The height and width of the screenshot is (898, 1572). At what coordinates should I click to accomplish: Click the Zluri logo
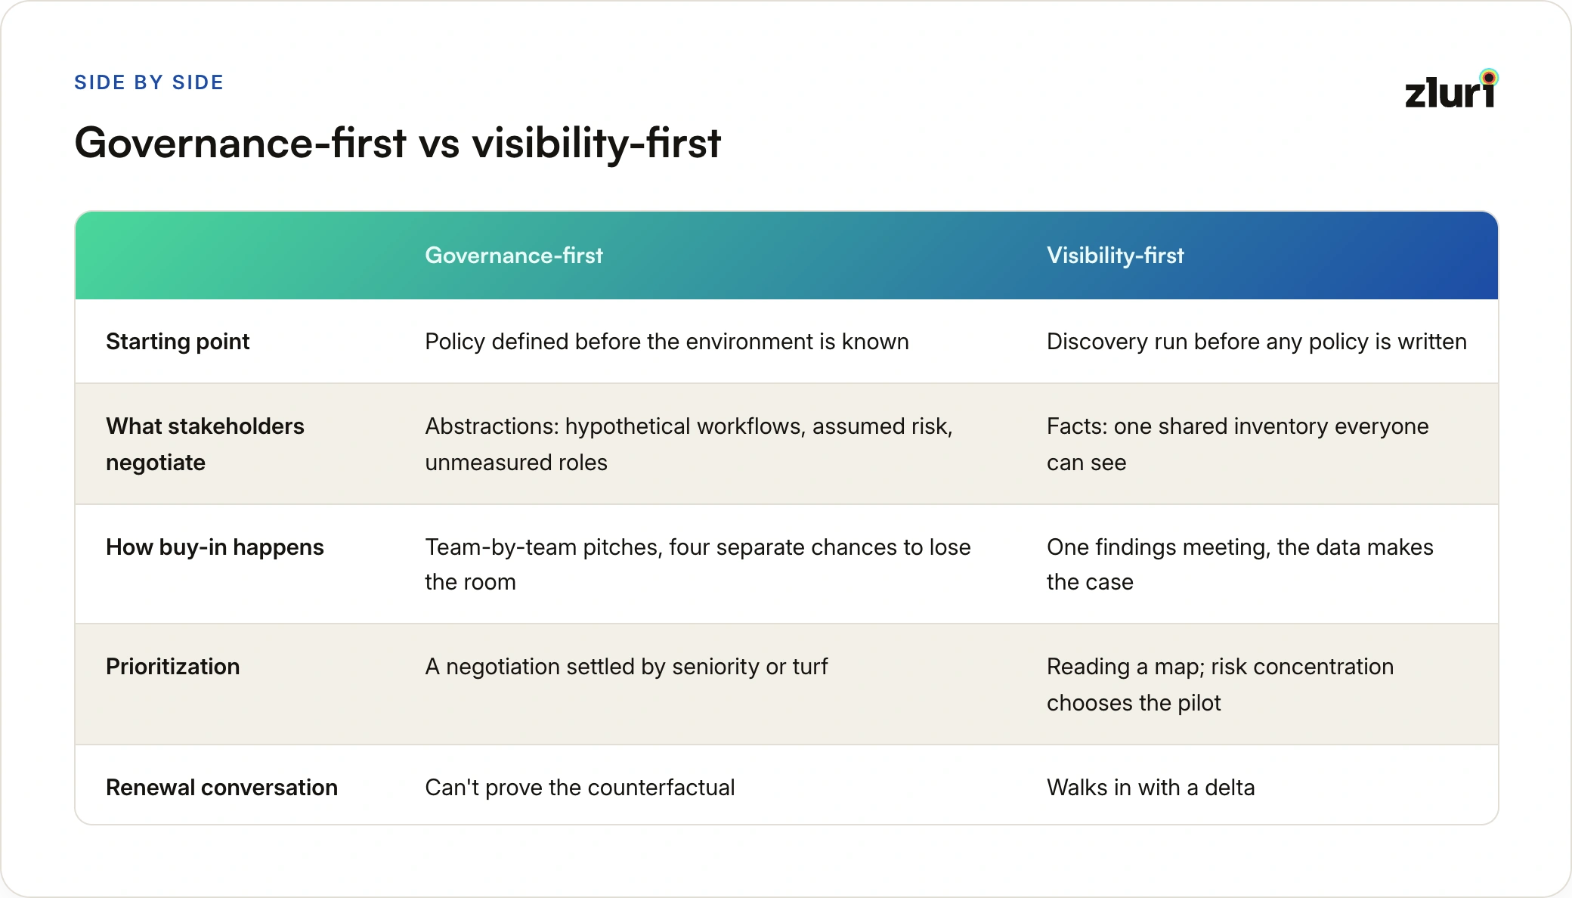(1451, 89)
